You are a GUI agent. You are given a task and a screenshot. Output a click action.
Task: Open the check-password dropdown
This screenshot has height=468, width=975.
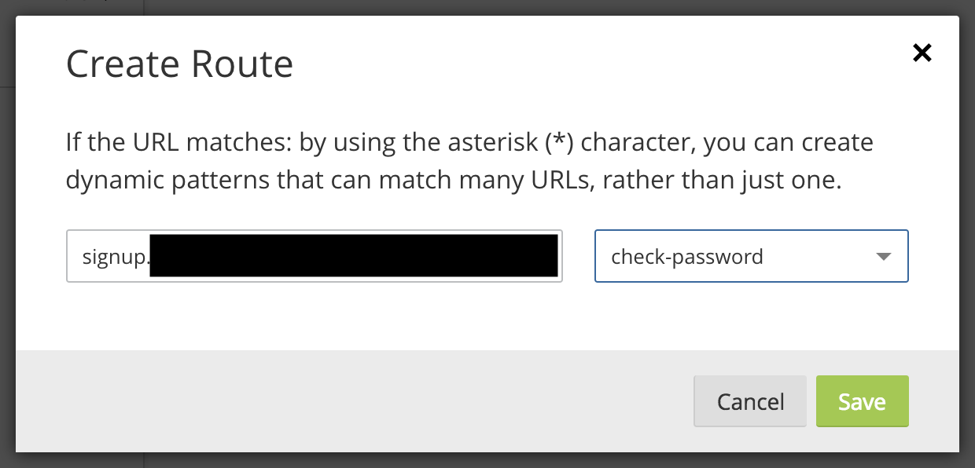tap(752, 256)
